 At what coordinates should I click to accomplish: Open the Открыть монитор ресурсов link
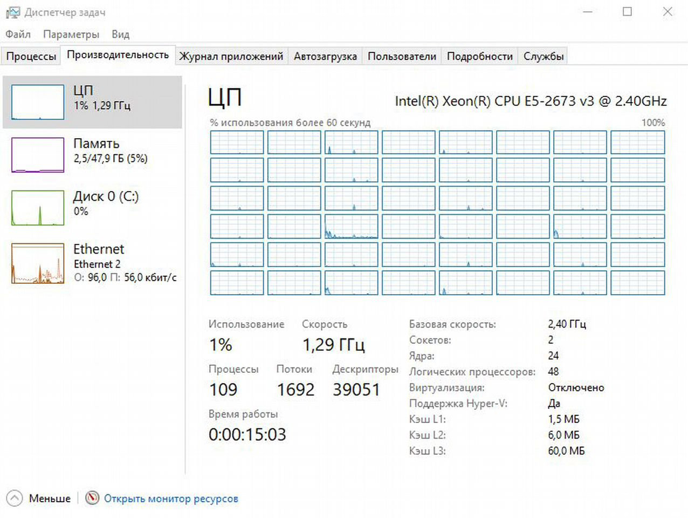171,499
